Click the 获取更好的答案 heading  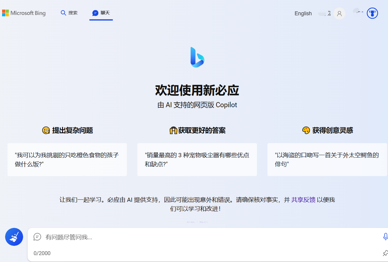(197, 130)
